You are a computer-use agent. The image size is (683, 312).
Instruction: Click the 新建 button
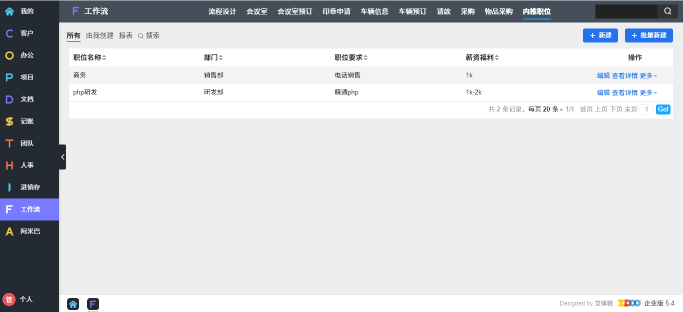[x=600, y=35]
